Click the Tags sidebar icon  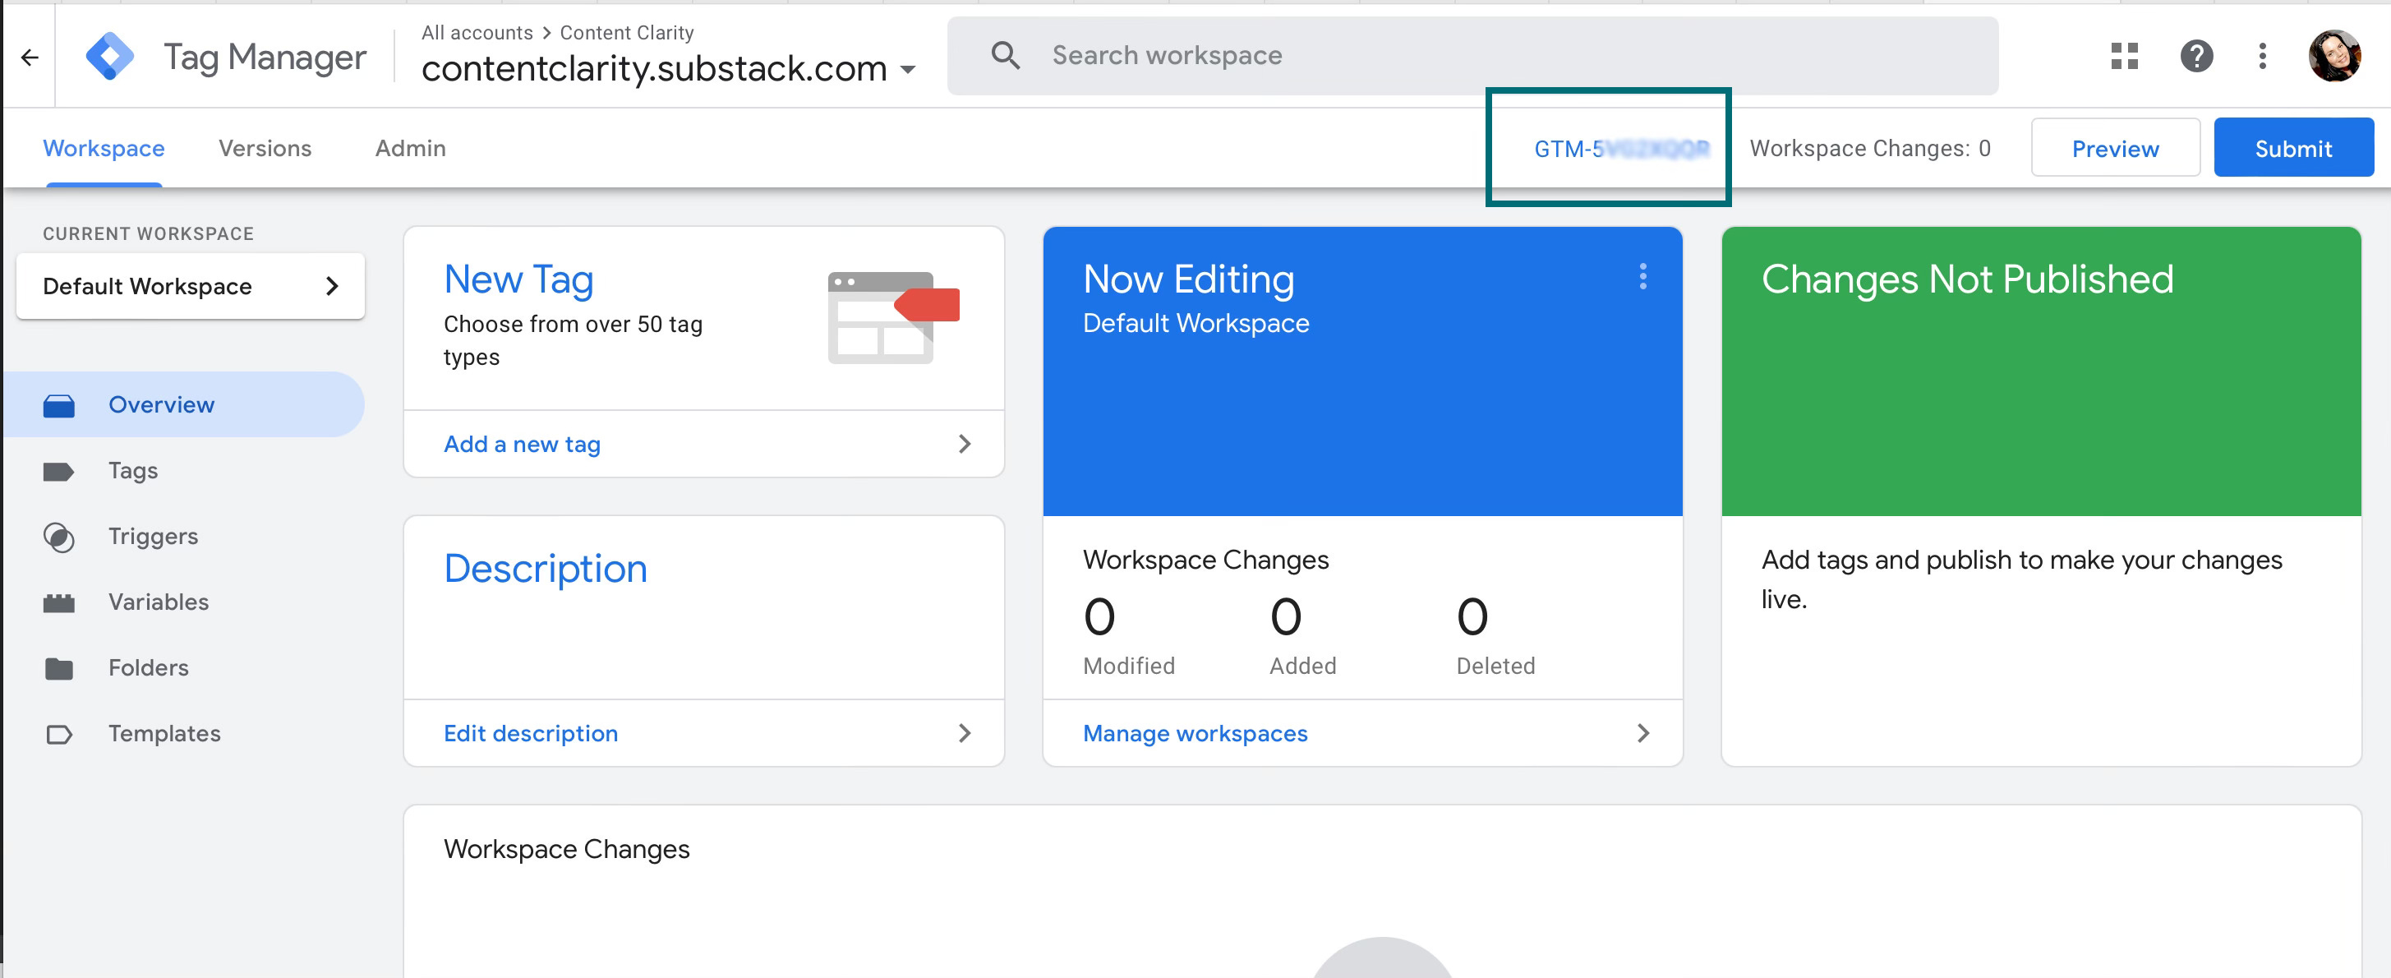point(58,471)
